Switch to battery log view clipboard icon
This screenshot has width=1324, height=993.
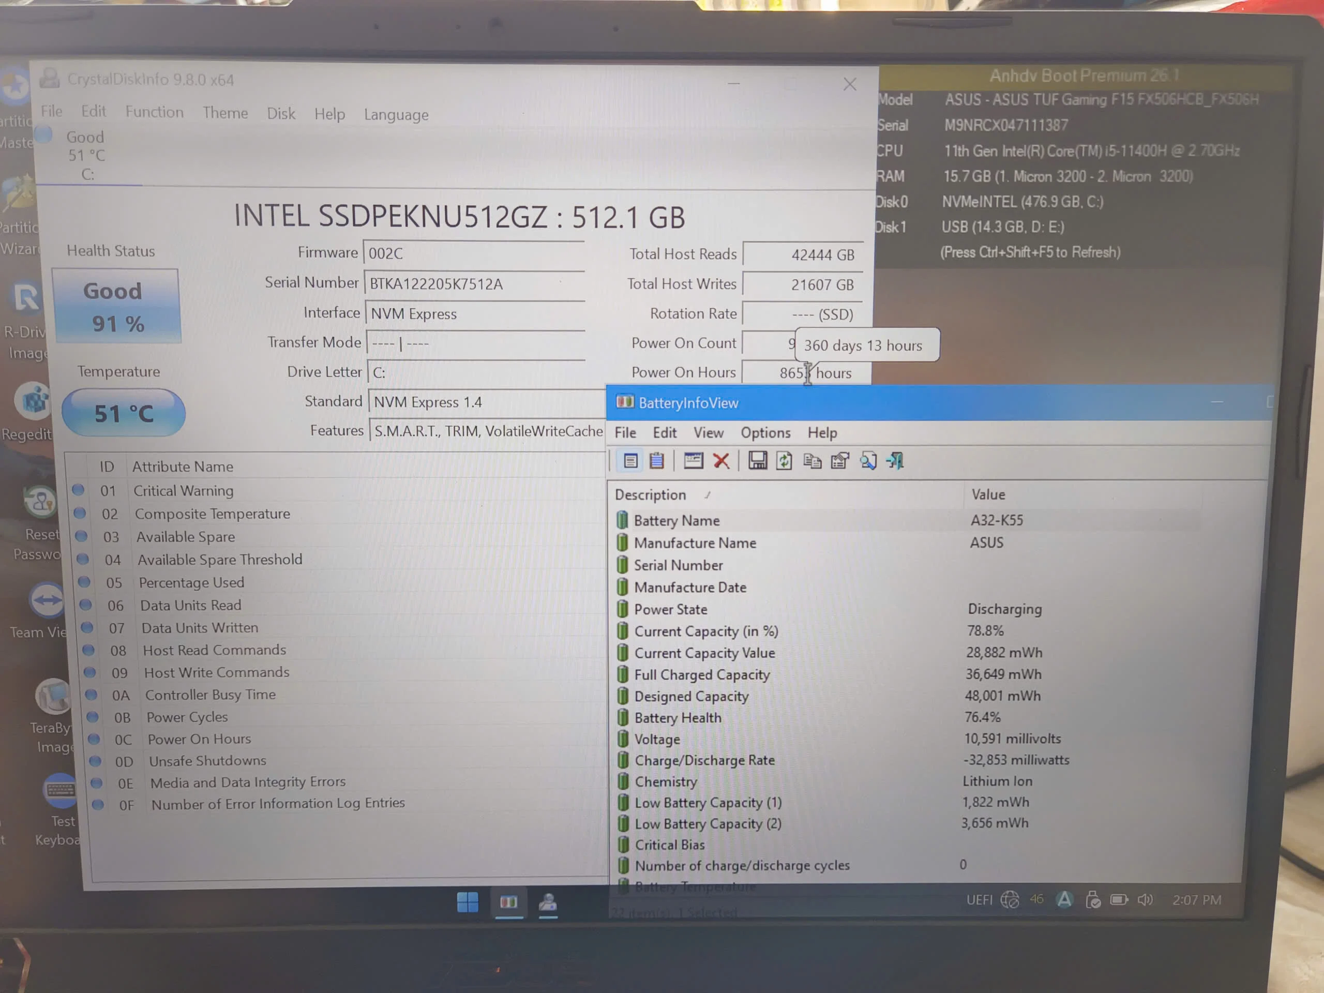657,460
